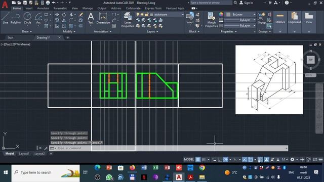
Task: Expand the Annotation panel
Action: click(x=103, y=31)
